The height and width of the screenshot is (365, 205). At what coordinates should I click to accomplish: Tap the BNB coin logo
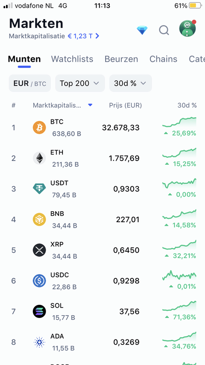pos(39,219)
